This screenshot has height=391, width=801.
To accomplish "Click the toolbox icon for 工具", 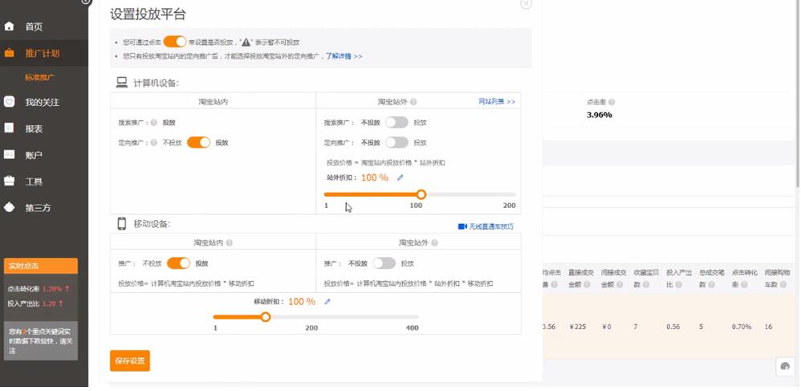I will coord(10,181).
